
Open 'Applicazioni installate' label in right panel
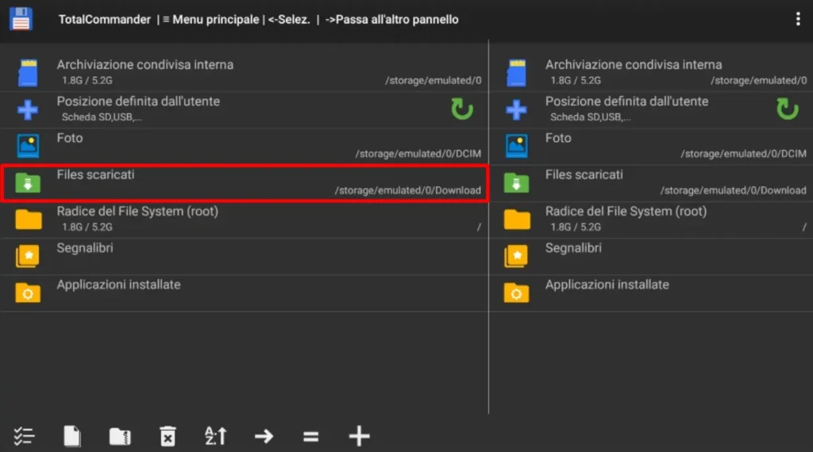click(607, 285)
